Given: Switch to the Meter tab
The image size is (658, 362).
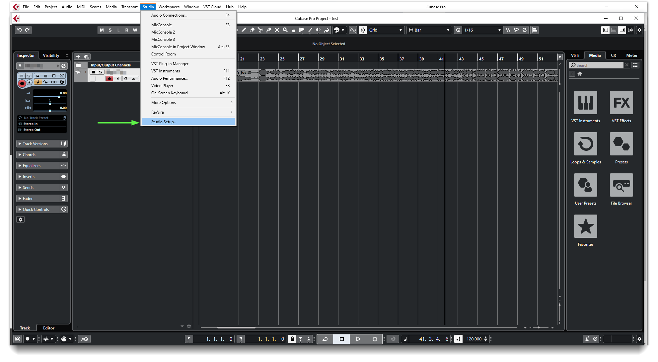Looking at the screenshot, I should [632, 55].
